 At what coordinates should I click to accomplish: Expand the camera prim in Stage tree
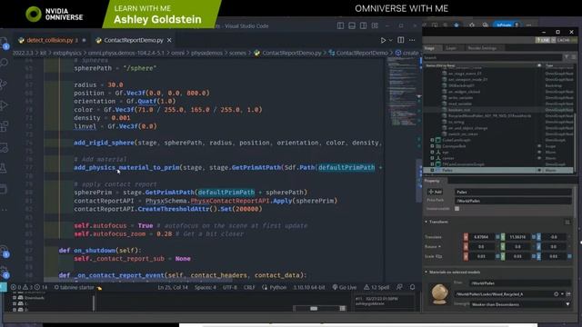point(432,158)
